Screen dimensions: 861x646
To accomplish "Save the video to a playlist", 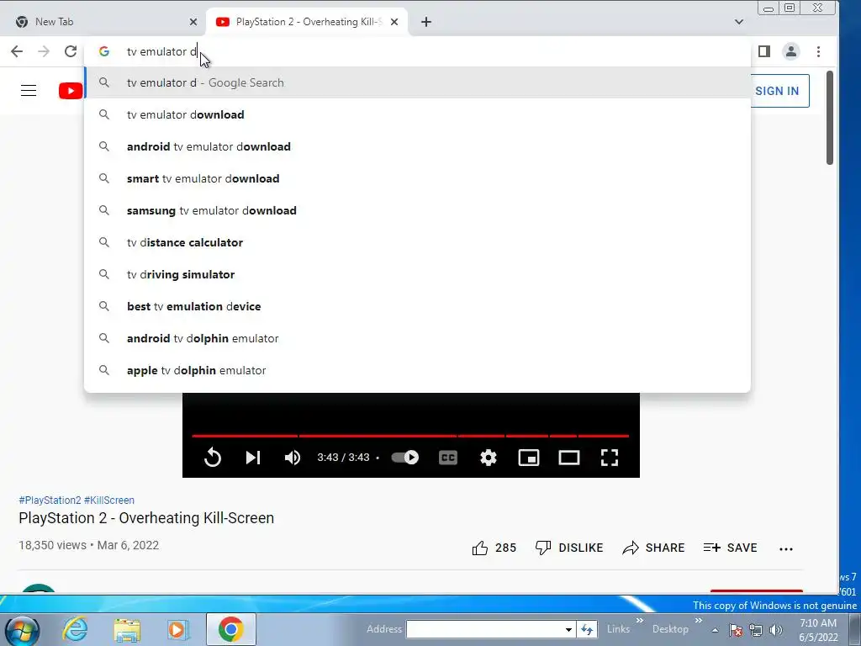I will pyautogui.click(x=731, y=548).
